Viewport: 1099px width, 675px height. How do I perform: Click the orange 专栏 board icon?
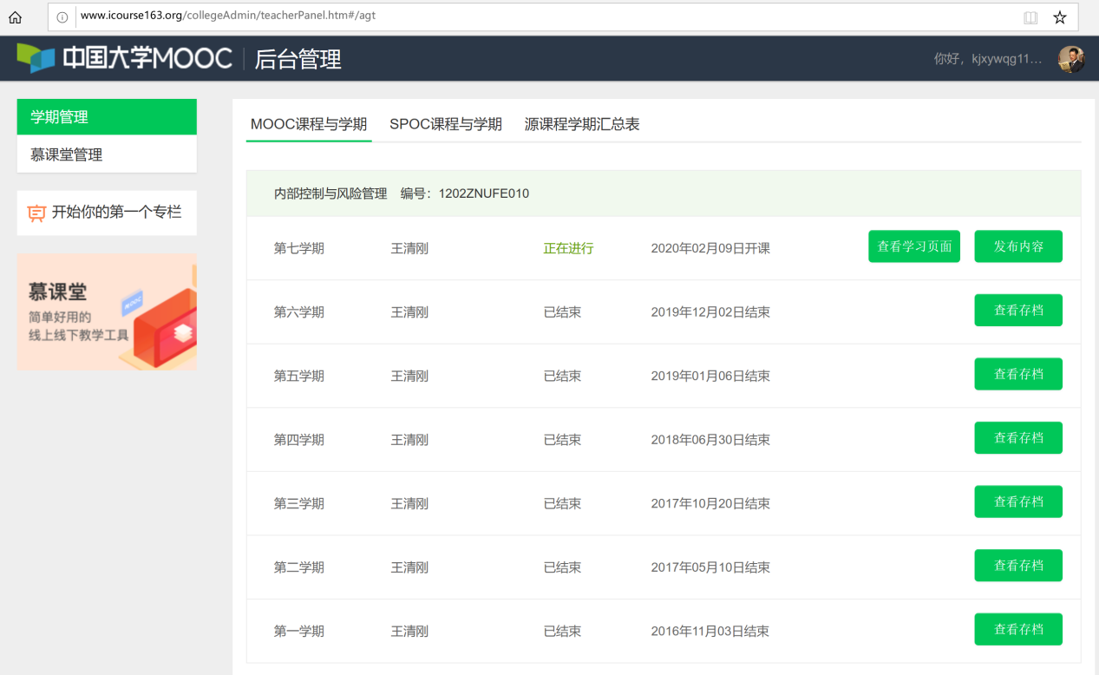36,213
